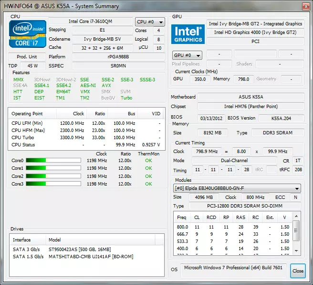This screenshot has height=285, width=313.
Task: Click the VMX feature label
Action: 85,92
